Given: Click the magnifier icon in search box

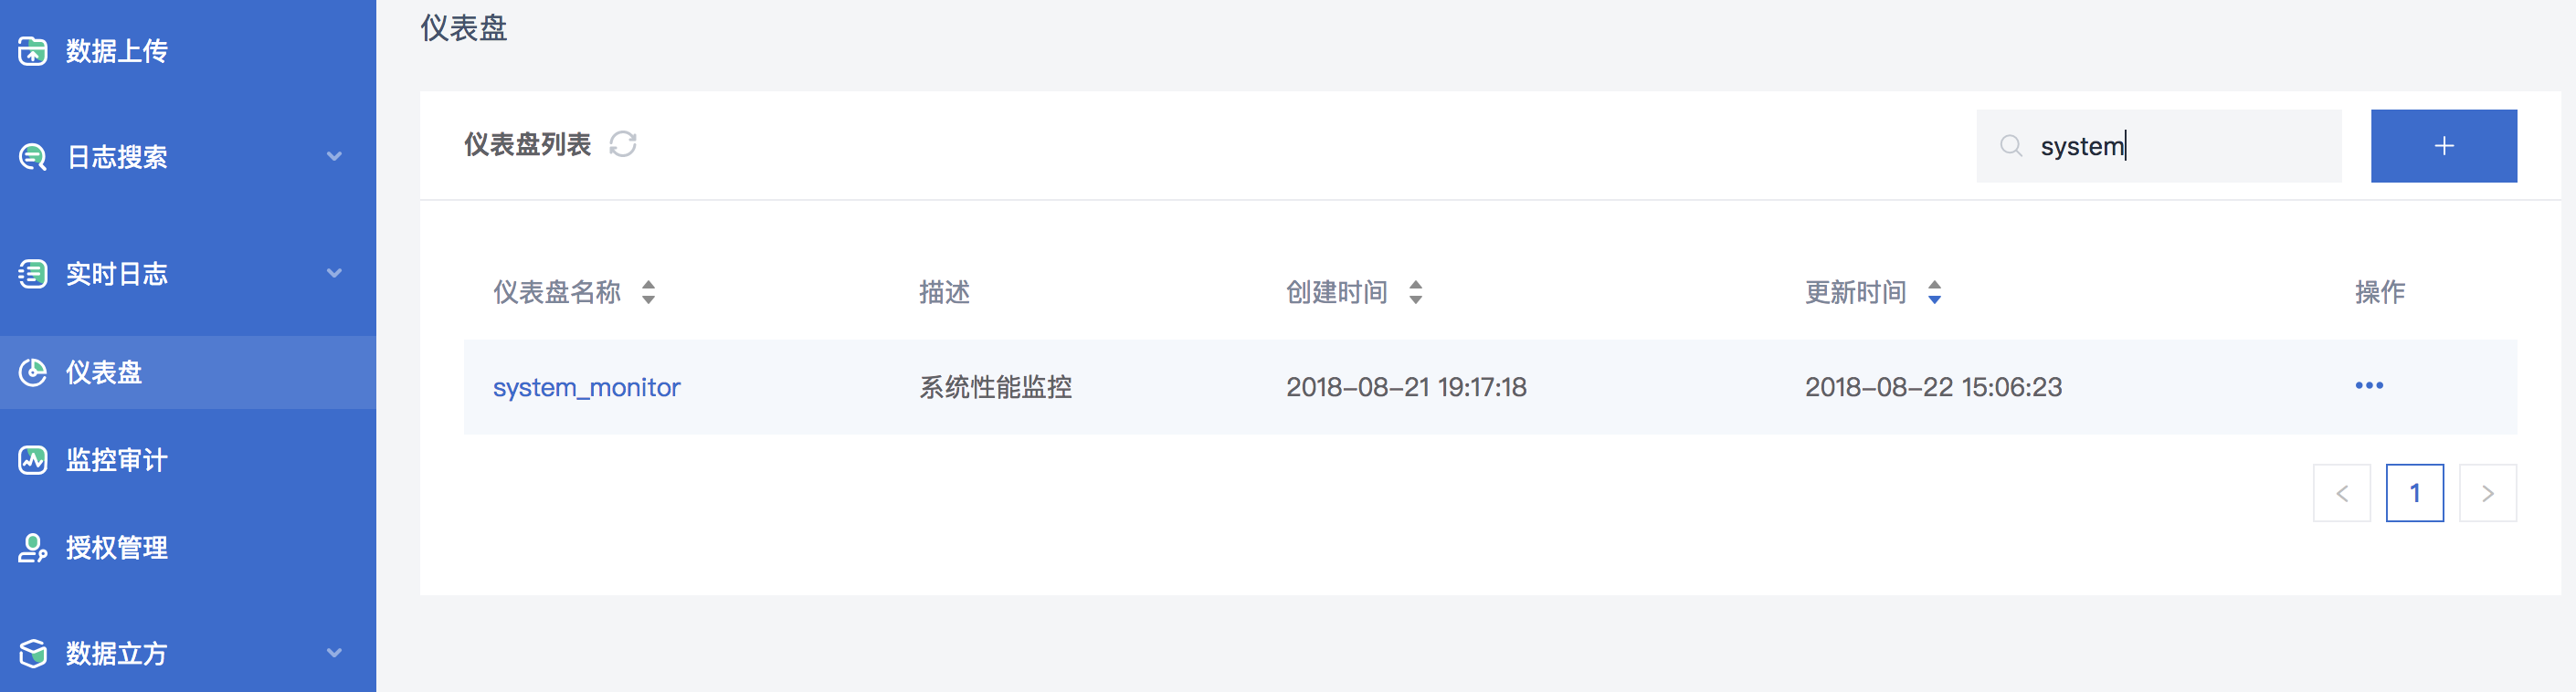Looking at the screenshot, I should tap(2010, 146).
